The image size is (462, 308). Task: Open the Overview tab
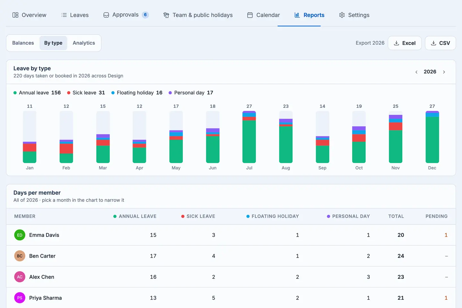(29, 15)
